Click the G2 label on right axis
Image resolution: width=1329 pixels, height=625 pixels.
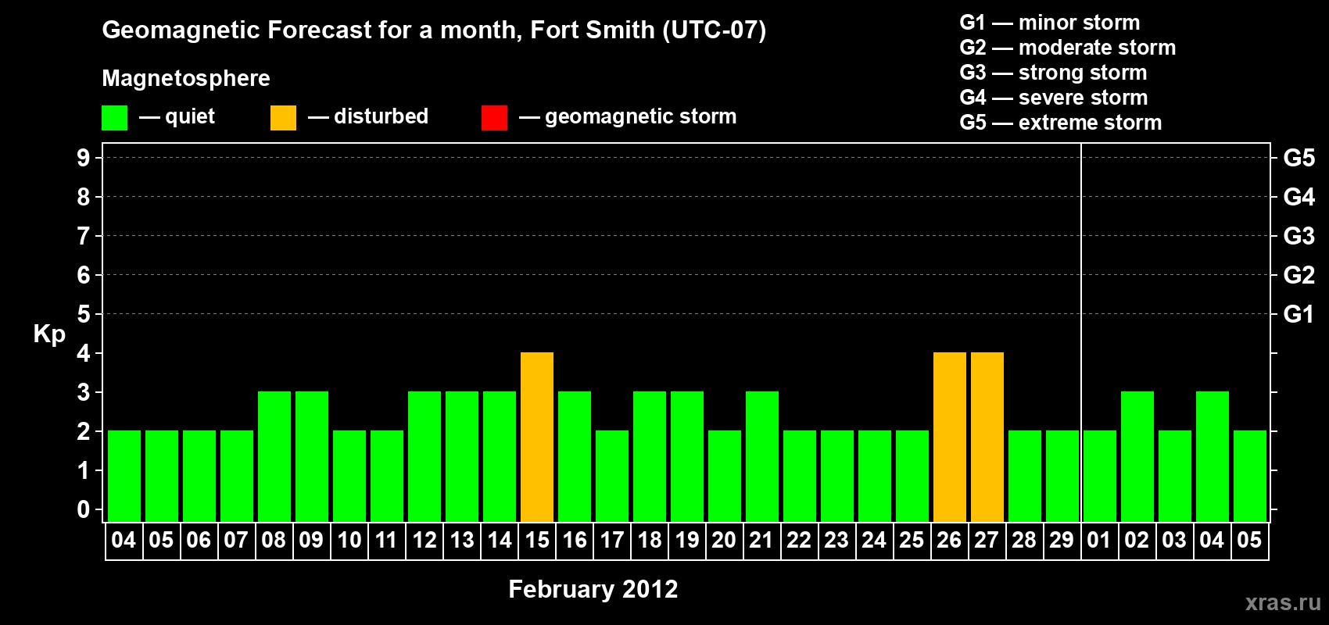click(1299, 275)
